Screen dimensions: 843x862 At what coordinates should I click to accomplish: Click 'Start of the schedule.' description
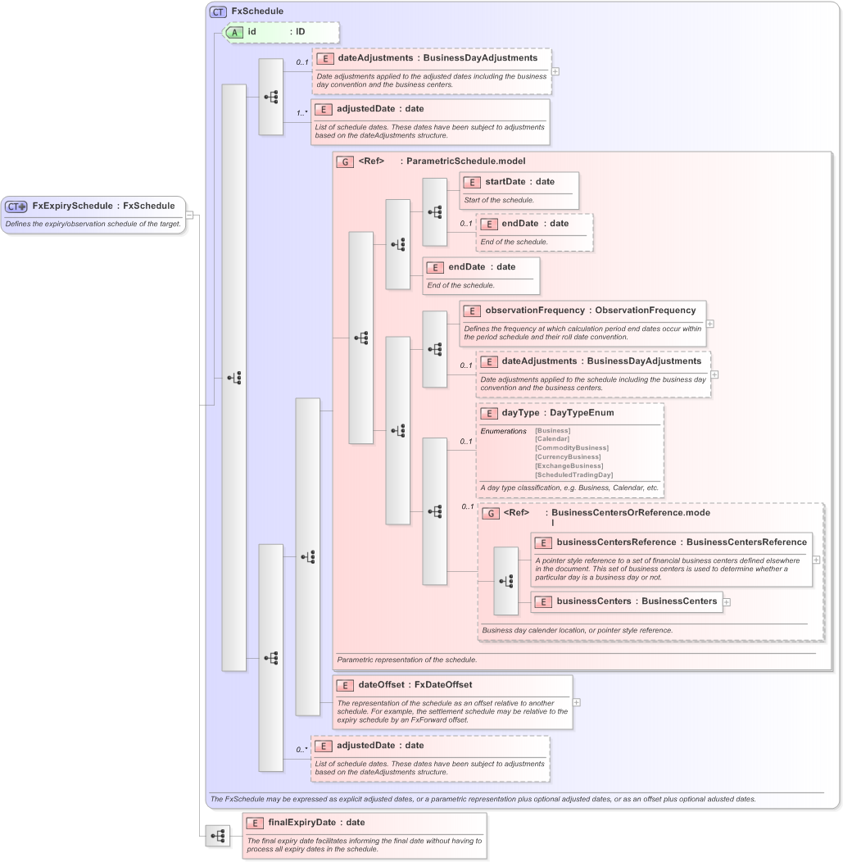point(498,200)
